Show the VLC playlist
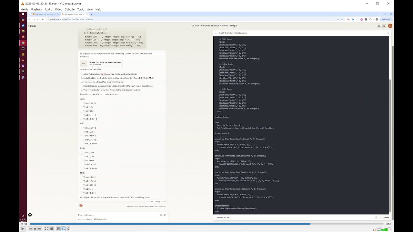 [x=58, y=229]
